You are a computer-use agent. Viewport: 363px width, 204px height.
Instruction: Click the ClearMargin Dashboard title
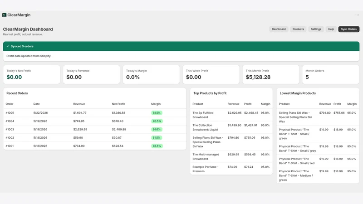pos(28,29)
